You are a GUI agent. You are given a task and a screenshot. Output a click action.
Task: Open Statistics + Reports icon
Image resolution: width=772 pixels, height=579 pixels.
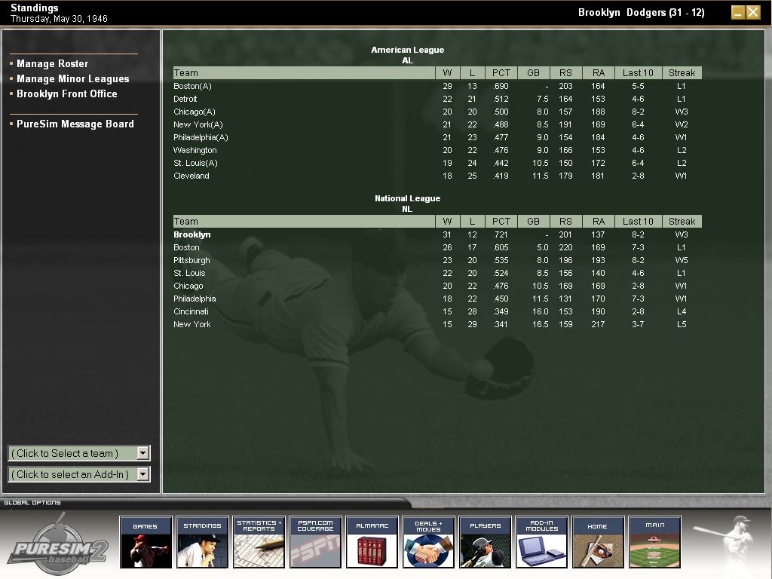point(259,541)
